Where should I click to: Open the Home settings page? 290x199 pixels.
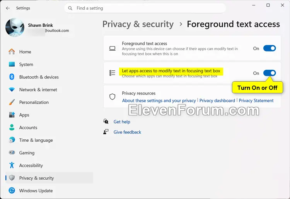tap(49, 51)
